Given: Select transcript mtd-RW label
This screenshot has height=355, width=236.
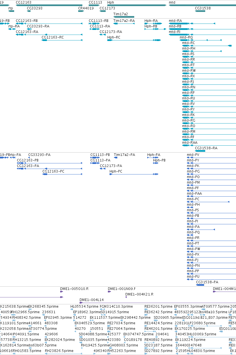Looking at the screenshot, I should [189, 70].
